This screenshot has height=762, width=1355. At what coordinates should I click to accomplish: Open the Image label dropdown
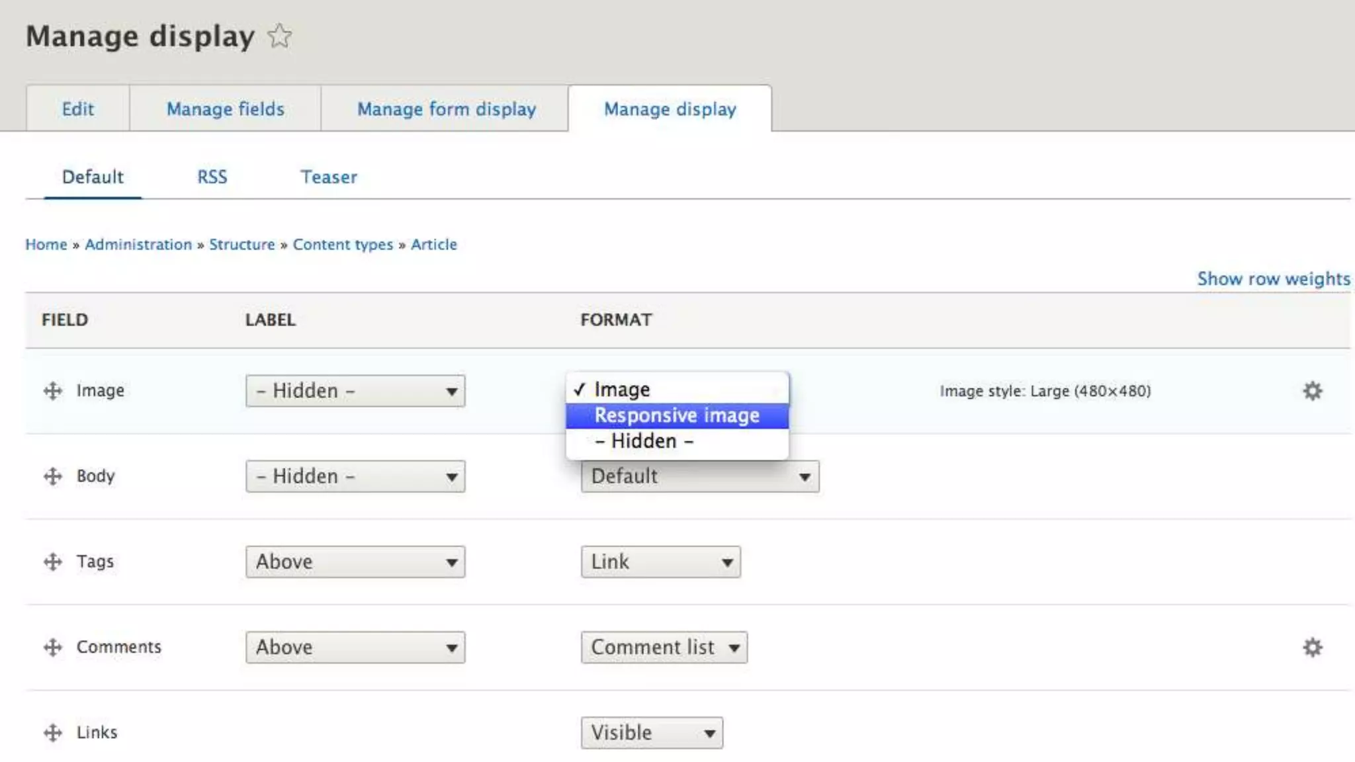(x=355, y=391)
